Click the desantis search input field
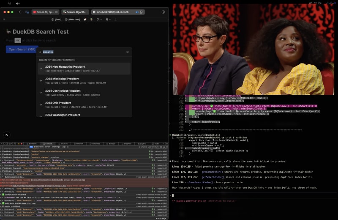Viewport: 338px width, 220px height. [x=83, y=52]
